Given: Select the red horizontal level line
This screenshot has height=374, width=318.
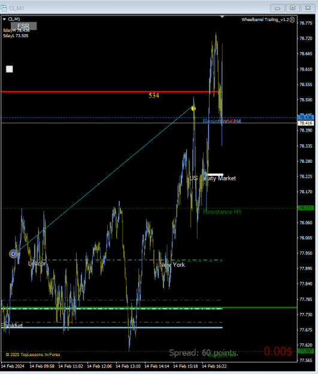Looking at the screenshot, I should 112,92.
